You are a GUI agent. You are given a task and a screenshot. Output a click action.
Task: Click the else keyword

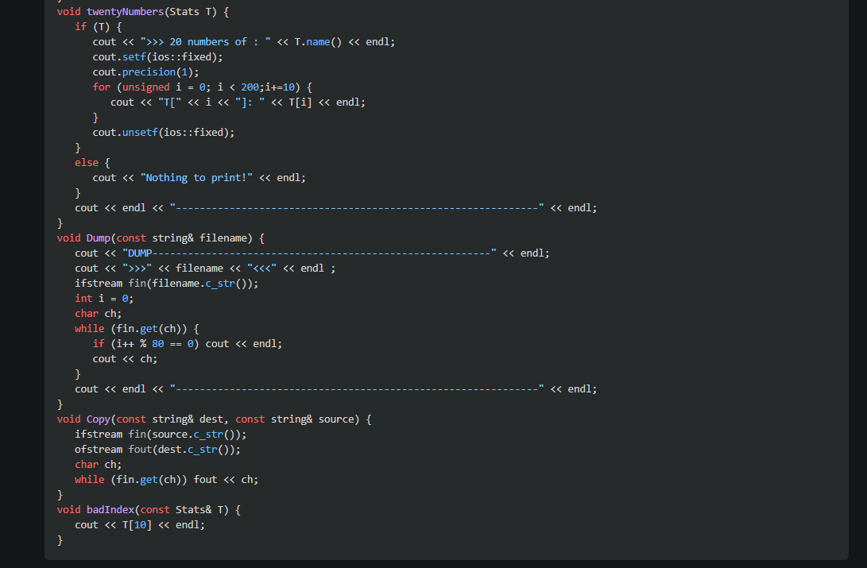pyautogui.click(x=87, y=162)
